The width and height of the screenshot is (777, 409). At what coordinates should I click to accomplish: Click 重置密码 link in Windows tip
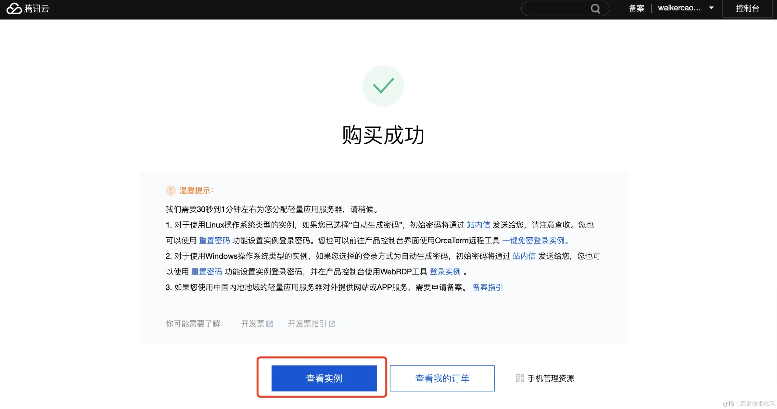(x=207, y=272)
